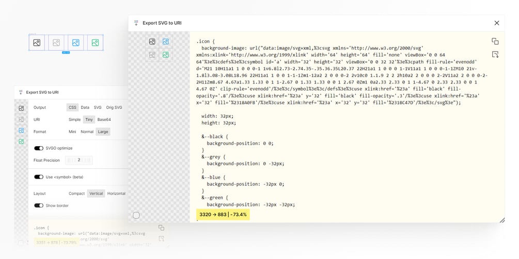
Task: Click the select-all code icon below copy
Action: [495, 54]
